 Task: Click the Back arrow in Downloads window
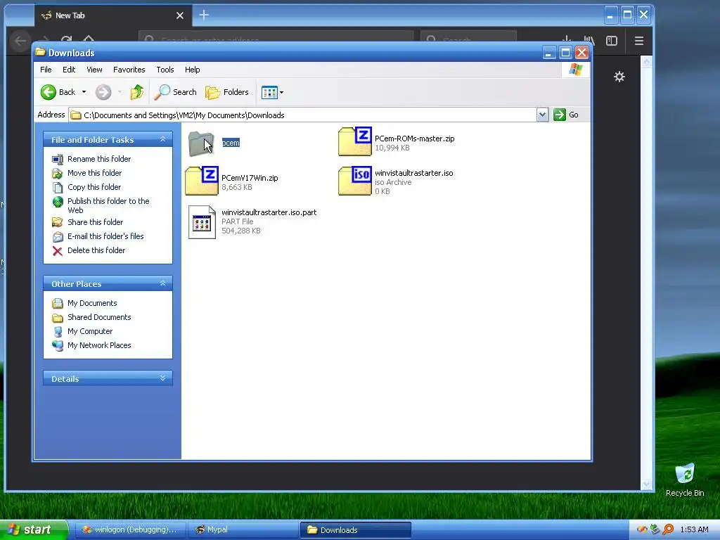pyautogui.click(x=58, y=92)
